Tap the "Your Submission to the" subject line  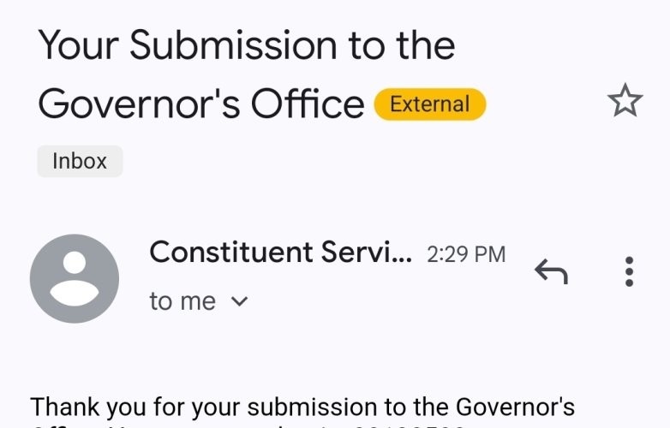pos(247,45)
